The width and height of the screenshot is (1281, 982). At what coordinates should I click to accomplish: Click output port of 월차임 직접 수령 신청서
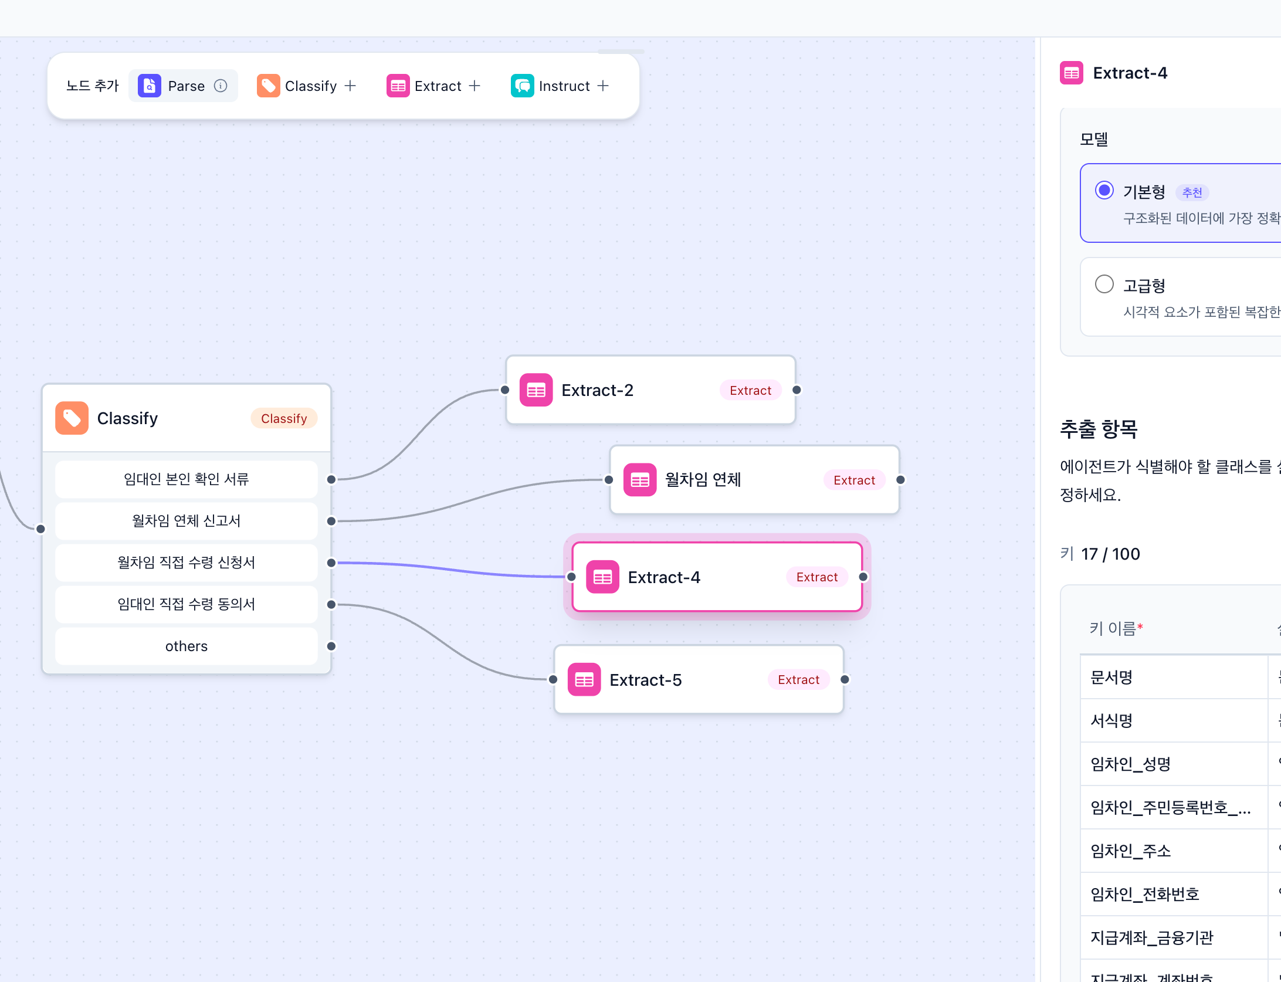[x=331, y=563]
